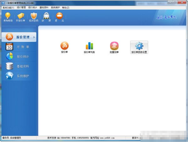Click the 技术支持 QQ number in status bar
The width and height of the screenshot is (188, 142).
point(64,138)
